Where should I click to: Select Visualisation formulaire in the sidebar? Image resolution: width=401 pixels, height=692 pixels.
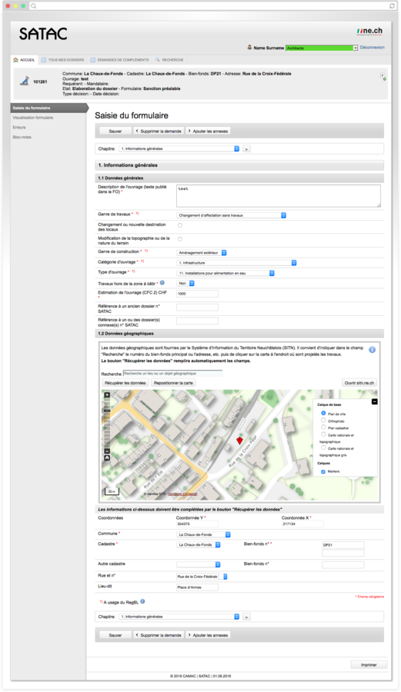point(32,118)
